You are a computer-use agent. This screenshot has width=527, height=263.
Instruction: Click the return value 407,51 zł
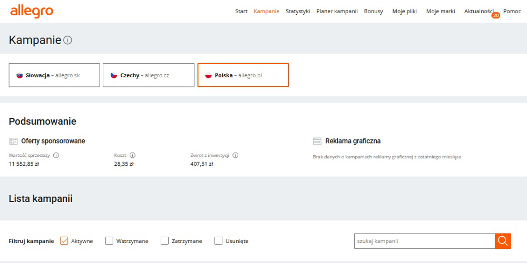202,164
